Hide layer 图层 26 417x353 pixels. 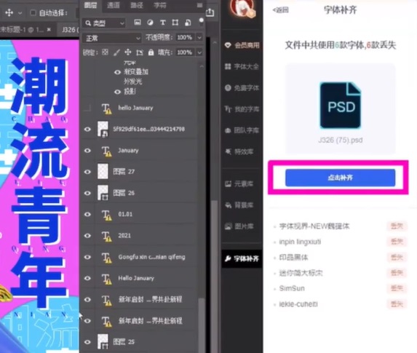(87, 193)
